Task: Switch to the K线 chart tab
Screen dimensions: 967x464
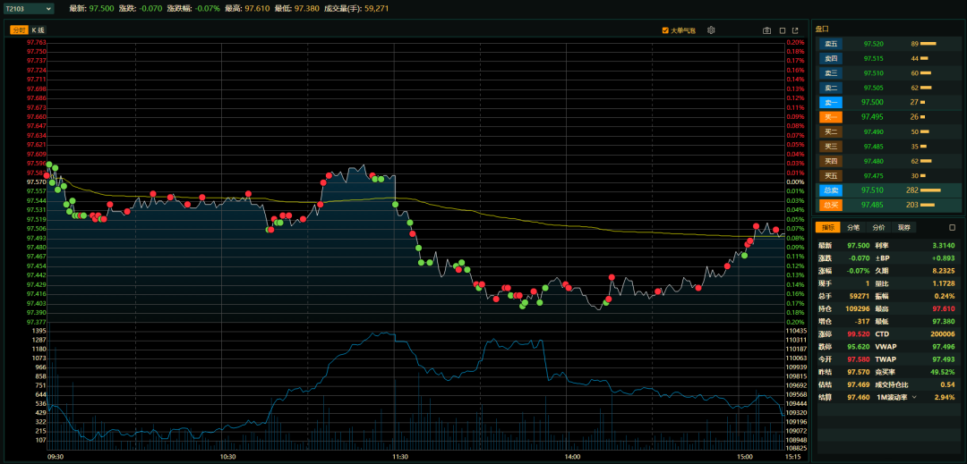Action: point(39,30)
